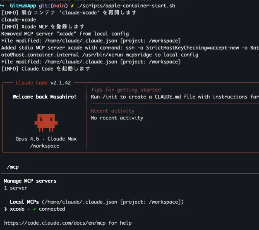Click 'Opus 4.6 · Claude Max' model line
The height and width of the screenshot is (230, 259).
tap(46, 138)
